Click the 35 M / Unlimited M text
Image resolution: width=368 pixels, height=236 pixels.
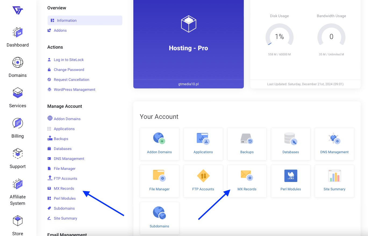tap(331, 54)
